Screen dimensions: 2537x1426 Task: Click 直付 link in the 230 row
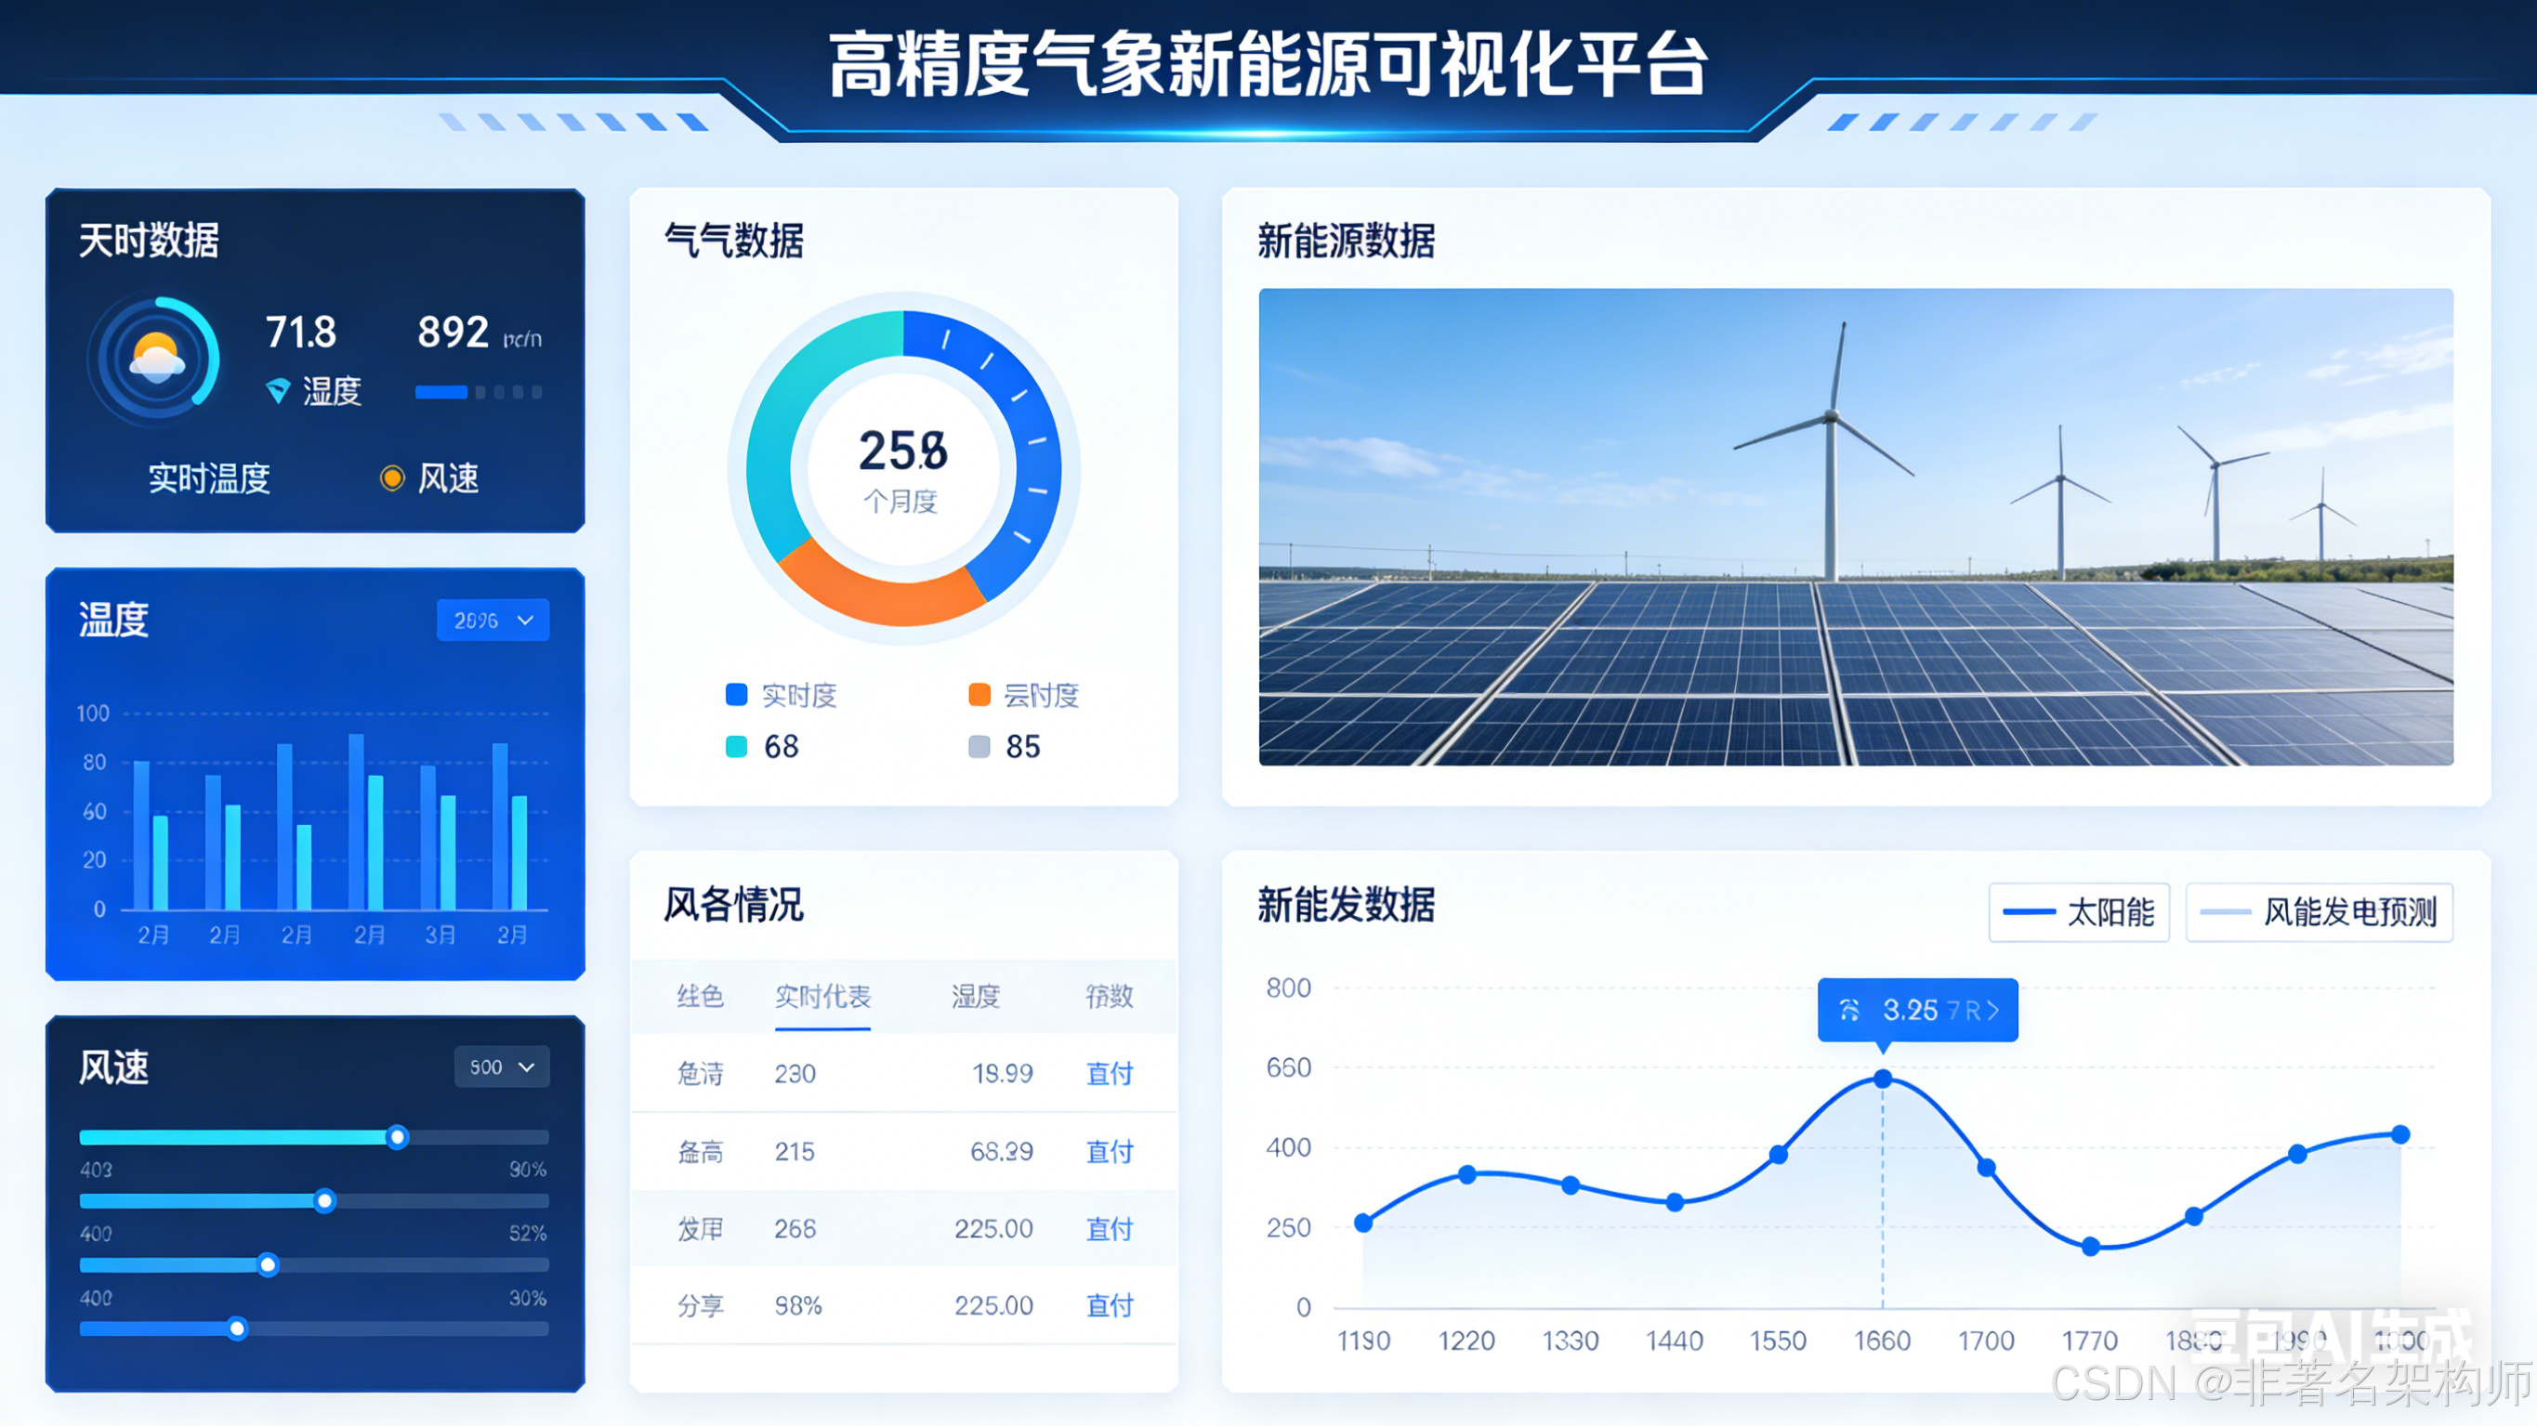point(1109,1073)
